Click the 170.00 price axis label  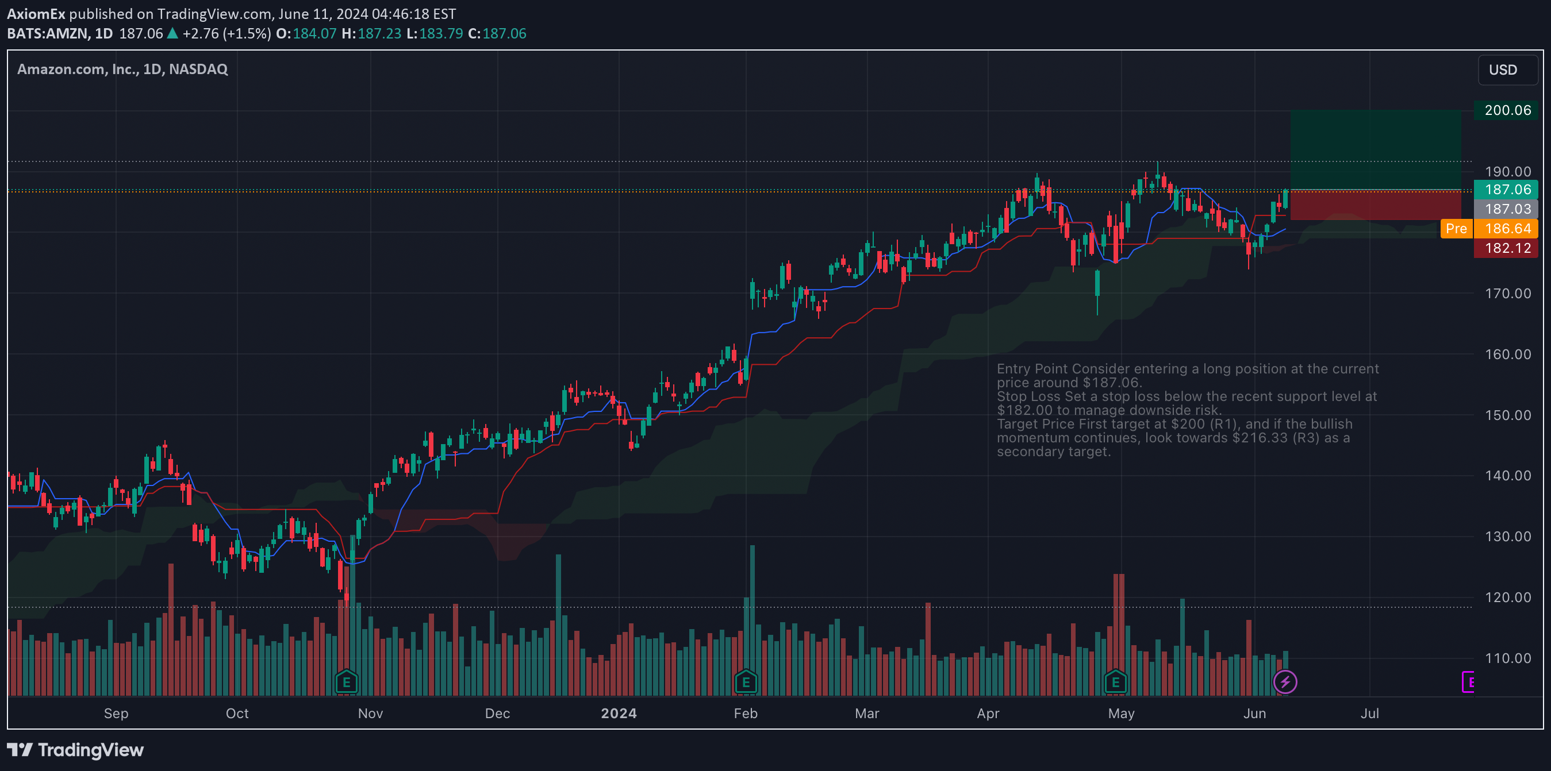click(1507, 294)
